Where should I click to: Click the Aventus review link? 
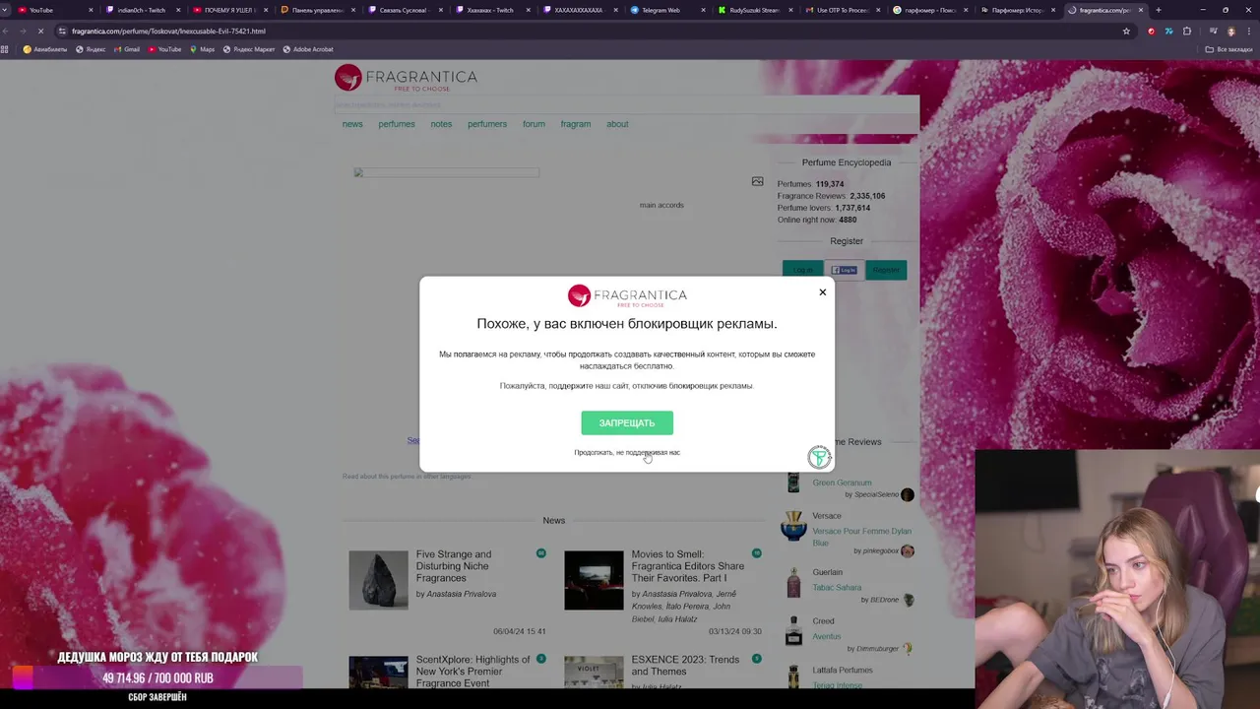pyautogui.click(x=827, y=636)
